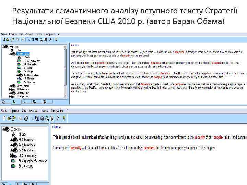Image resolution: width=247 pixels, height=185 pixels.
Task: Open Правка menu in lower window
Action: (x=14, y=110)
